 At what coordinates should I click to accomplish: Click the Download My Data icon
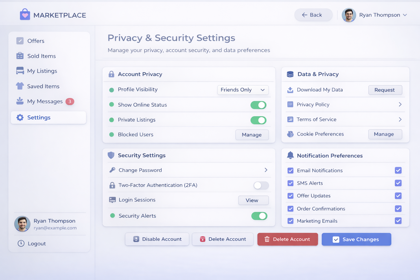[290, 90]
